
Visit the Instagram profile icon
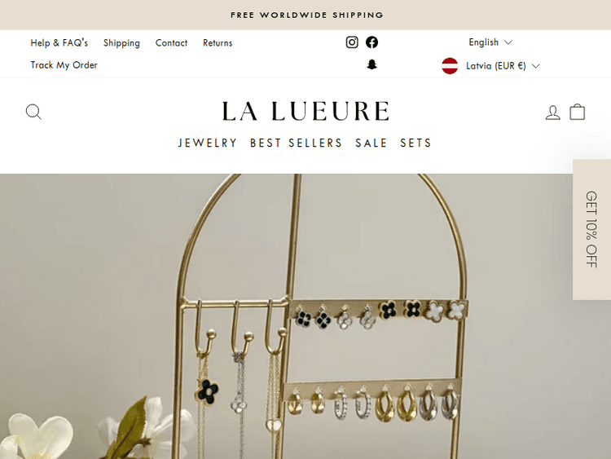point(352,42)
